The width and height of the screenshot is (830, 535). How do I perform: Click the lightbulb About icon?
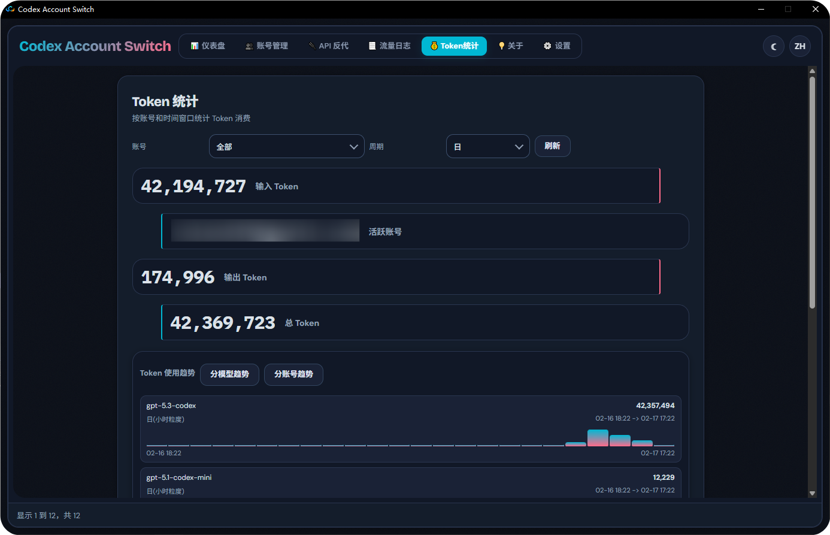tap(502, 46)
